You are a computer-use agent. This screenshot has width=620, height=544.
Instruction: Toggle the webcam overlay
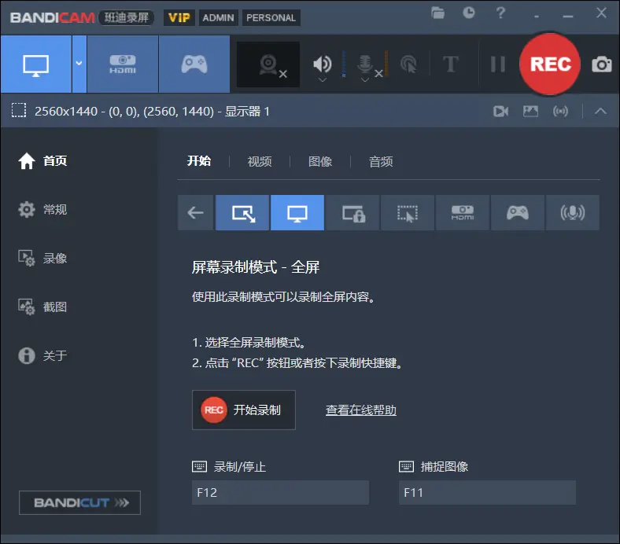(268, 64)
